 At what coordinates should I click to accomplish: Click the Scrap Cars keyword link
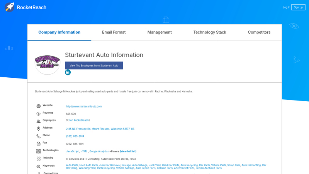[x=234, y=165]
